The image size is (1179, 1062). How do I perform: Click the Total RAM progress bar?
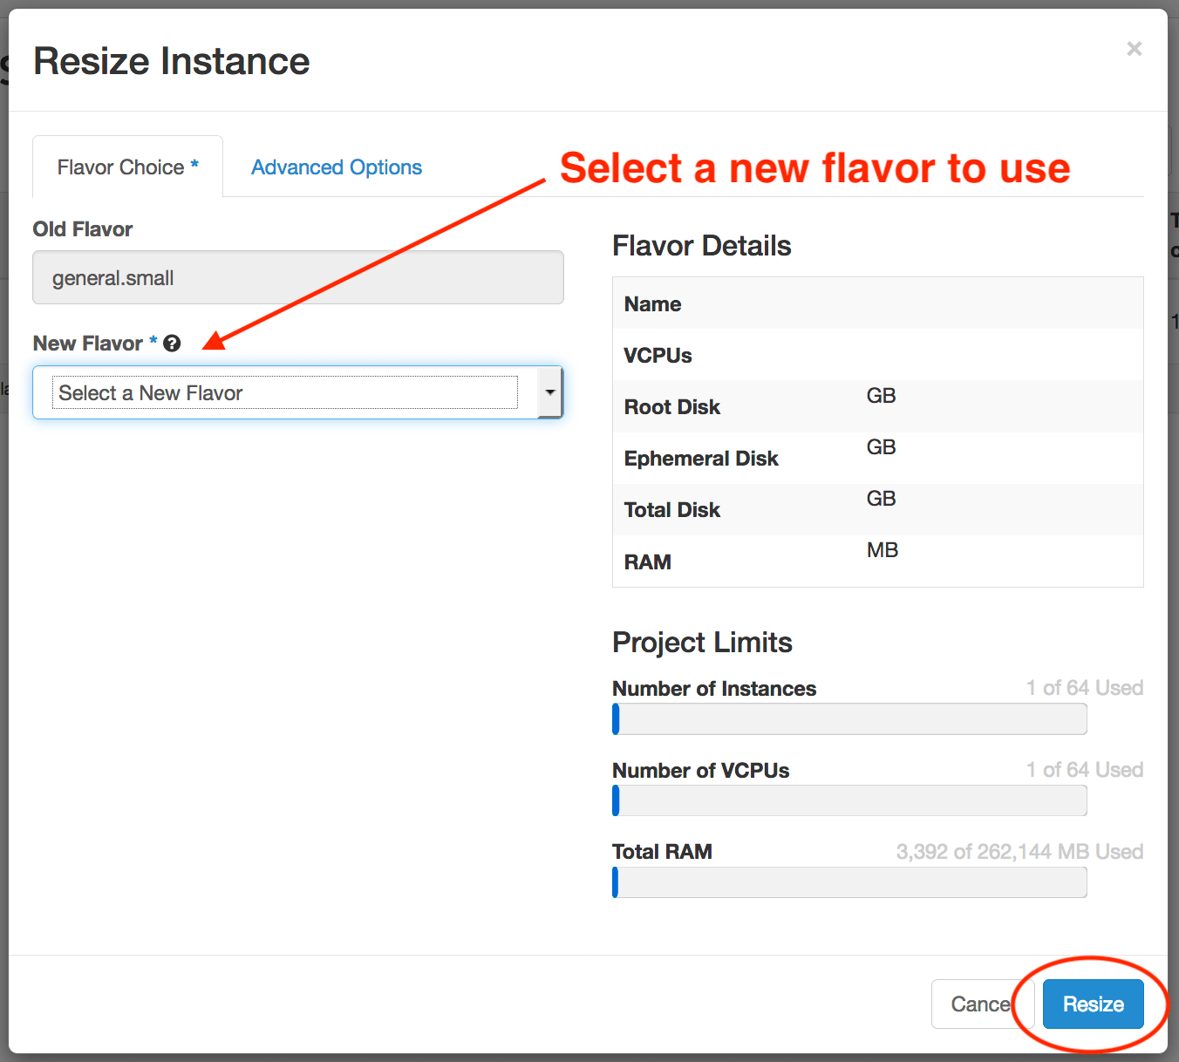pyautogui.click(x=849, y=882)
